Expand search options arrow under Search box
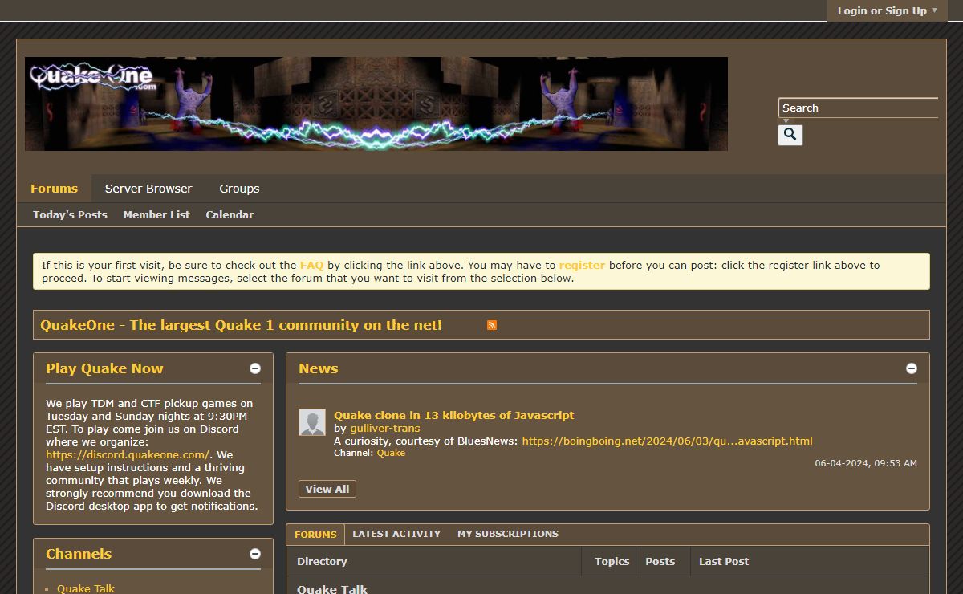Image resolution: width=963 pixels, height=594 pixels. (786, 121)
